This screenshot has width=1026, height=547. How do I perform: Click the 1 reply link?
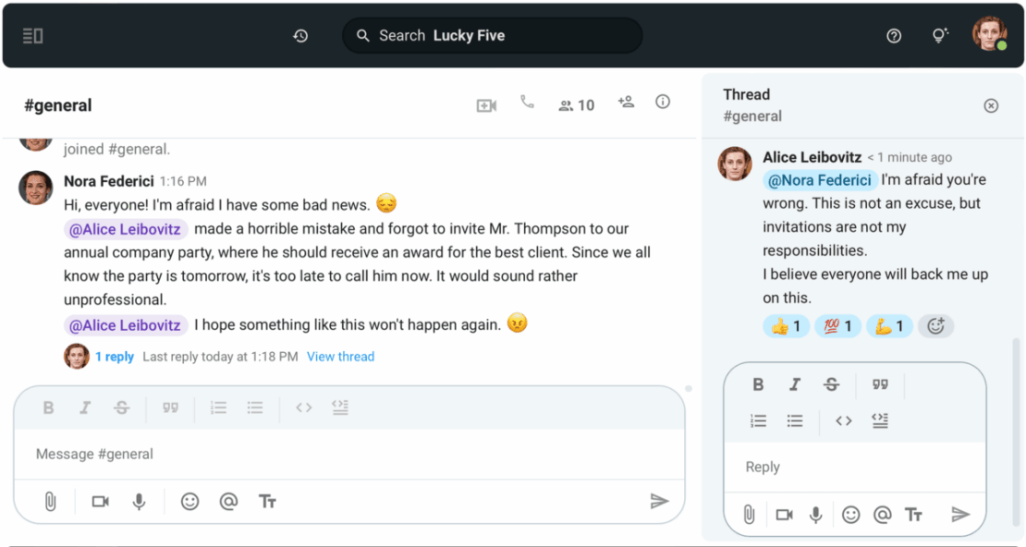pos(115,357)
